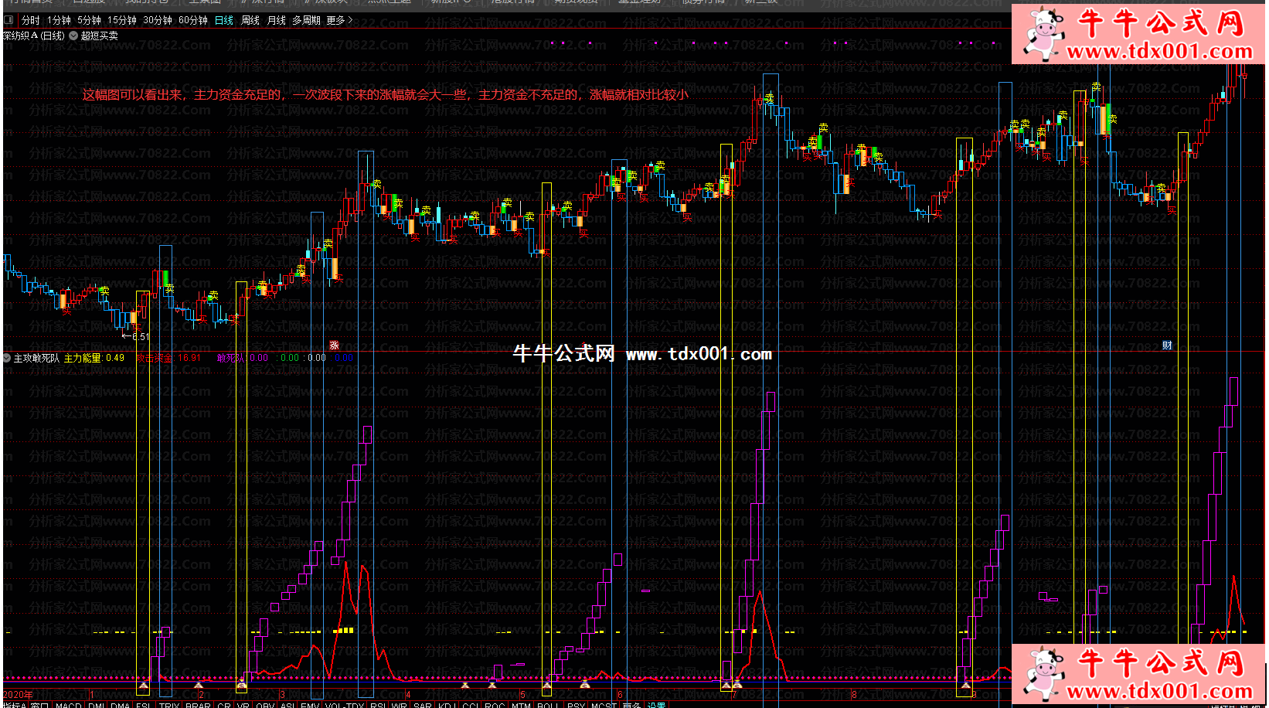Open 设置 settings in bottom bar
The width and height of the screenshot is (1269, 708).
tap(656, 704)
